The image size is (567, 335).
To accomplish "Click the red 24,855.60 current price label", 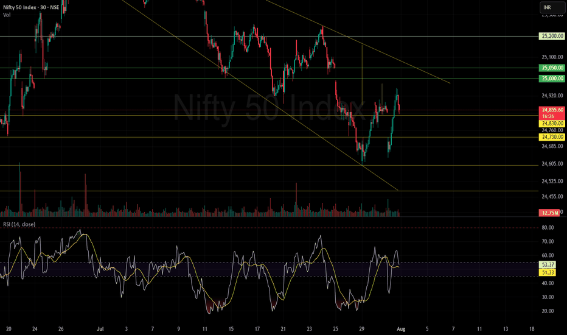I will (x=552, y=110).
